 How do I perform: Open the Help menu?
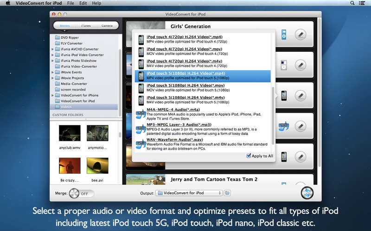[x=96, y=3]
